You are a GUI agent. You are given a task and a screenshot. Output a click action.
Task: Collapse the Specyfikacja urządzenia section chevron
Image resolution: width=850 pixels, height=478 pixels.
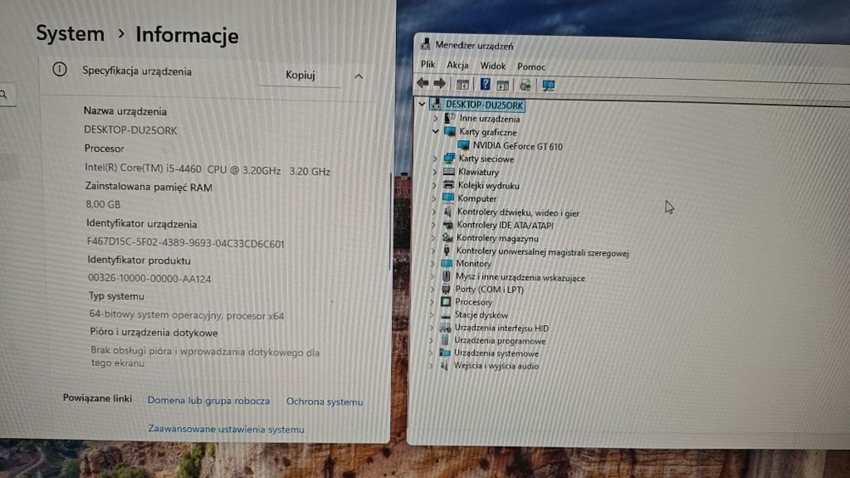pyautogui.click(x=359, y=76)
